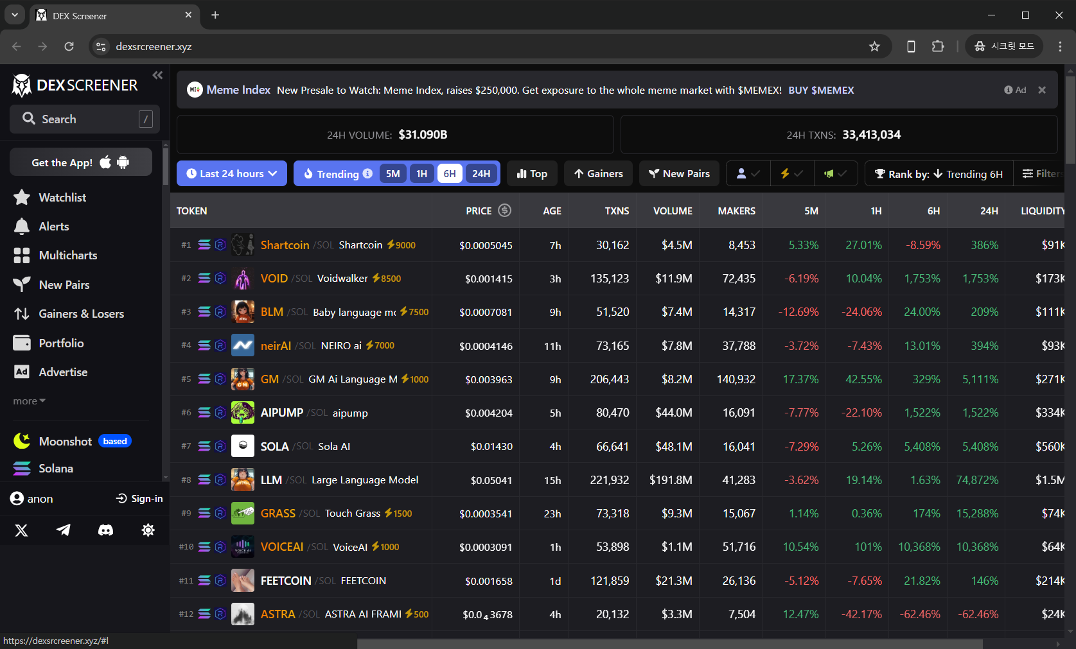The image size is (1076, 649).
Task: Open the Discord icon
Action: (105, 530)
